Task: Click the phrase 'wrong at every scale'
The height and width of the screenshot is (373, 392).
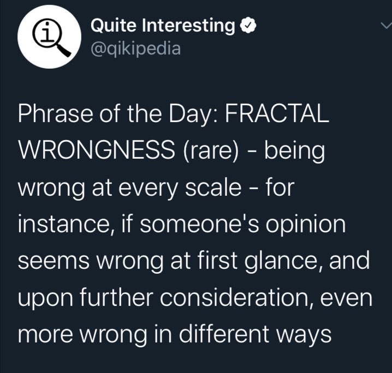Action: pyautogui.click(x=130, y=188)
